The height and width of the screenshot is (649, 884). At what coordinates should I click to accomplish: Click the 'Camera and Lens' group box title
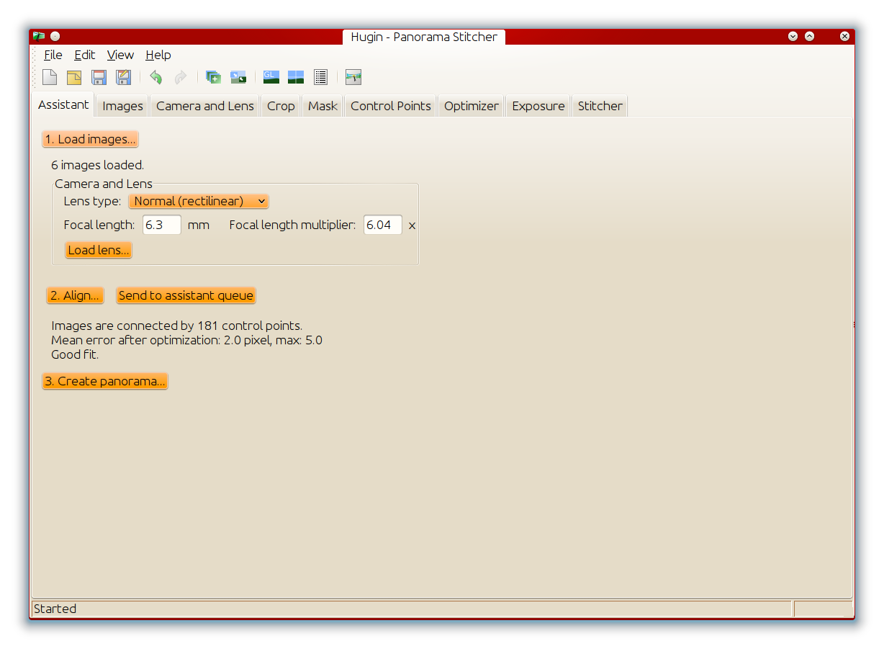click(104, 184)
